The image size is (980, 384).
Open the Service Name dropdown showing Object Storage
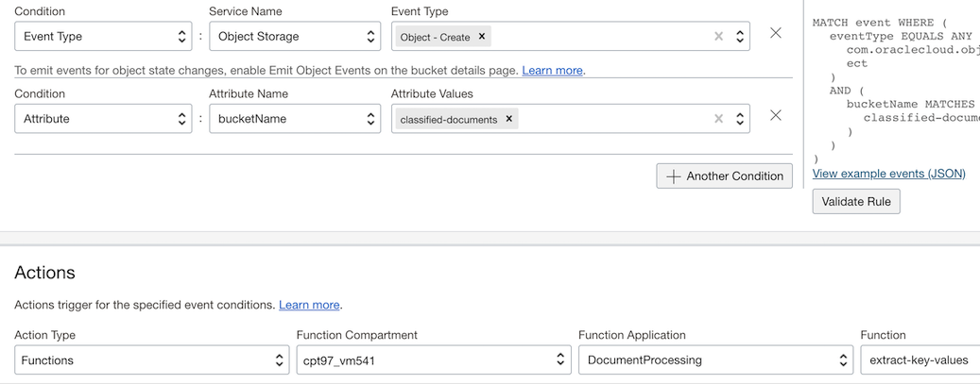pos(295,37)
